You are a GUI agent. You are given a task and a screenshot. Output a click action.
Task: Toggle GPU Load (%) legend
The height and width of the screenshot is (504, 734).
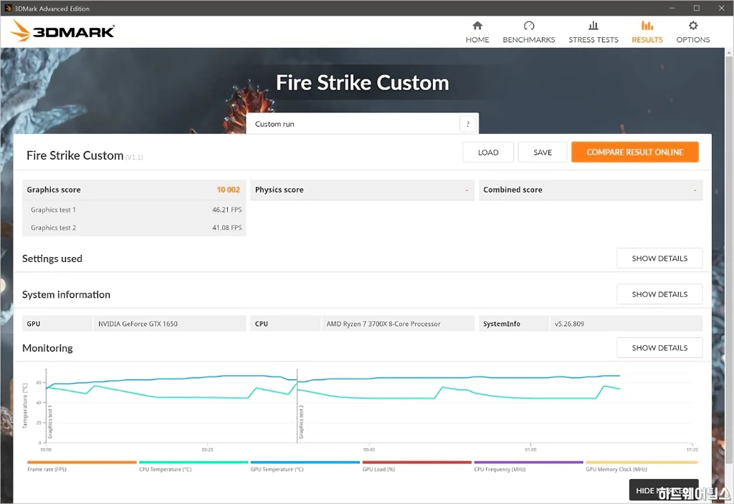coord(378,469)
